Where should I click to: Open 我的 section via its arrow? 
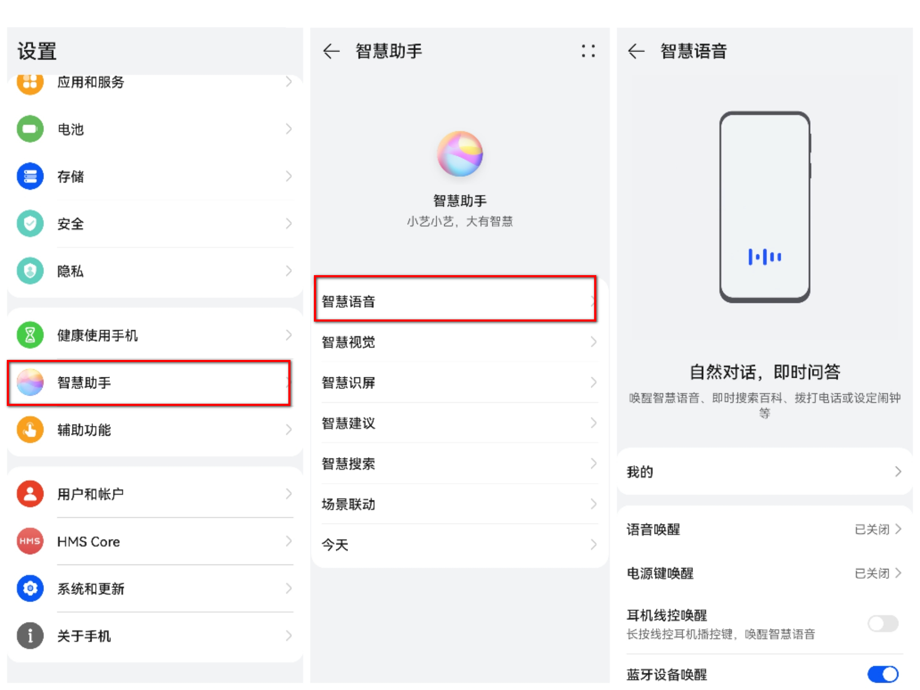tap(899, 471)
